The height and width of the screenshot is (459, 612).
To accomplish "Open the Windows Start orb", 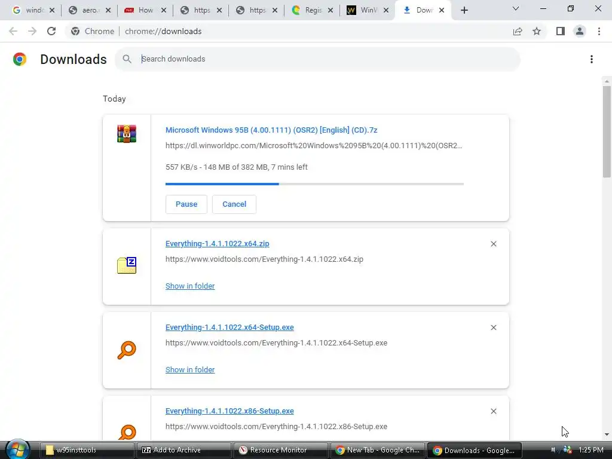I will tap(17, 449).
